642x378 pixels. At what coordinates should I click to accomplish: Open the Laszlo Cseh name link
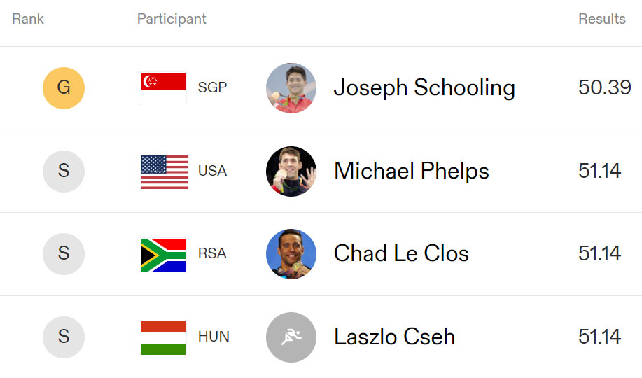(x=394, y=337)
